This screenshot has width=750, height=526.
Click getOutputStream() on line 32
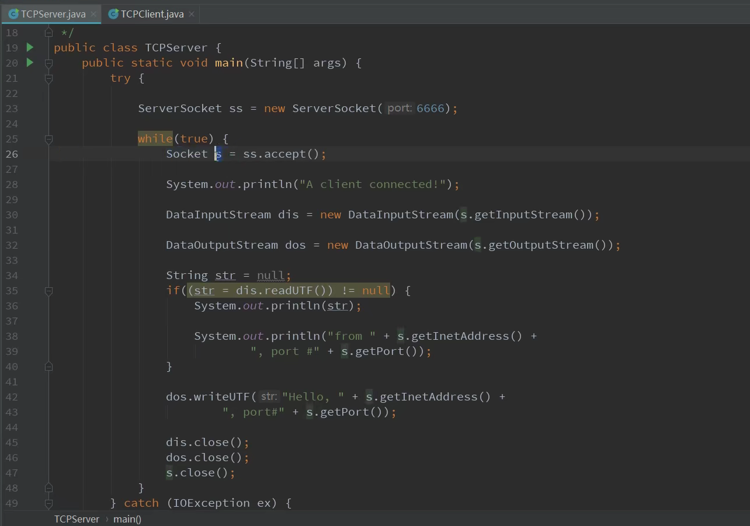pyautogui.click(x=548, y=245)
